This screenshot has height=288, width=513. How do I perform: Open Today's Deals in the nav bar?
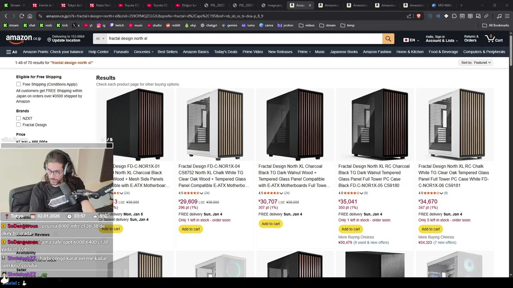point(226,52)
